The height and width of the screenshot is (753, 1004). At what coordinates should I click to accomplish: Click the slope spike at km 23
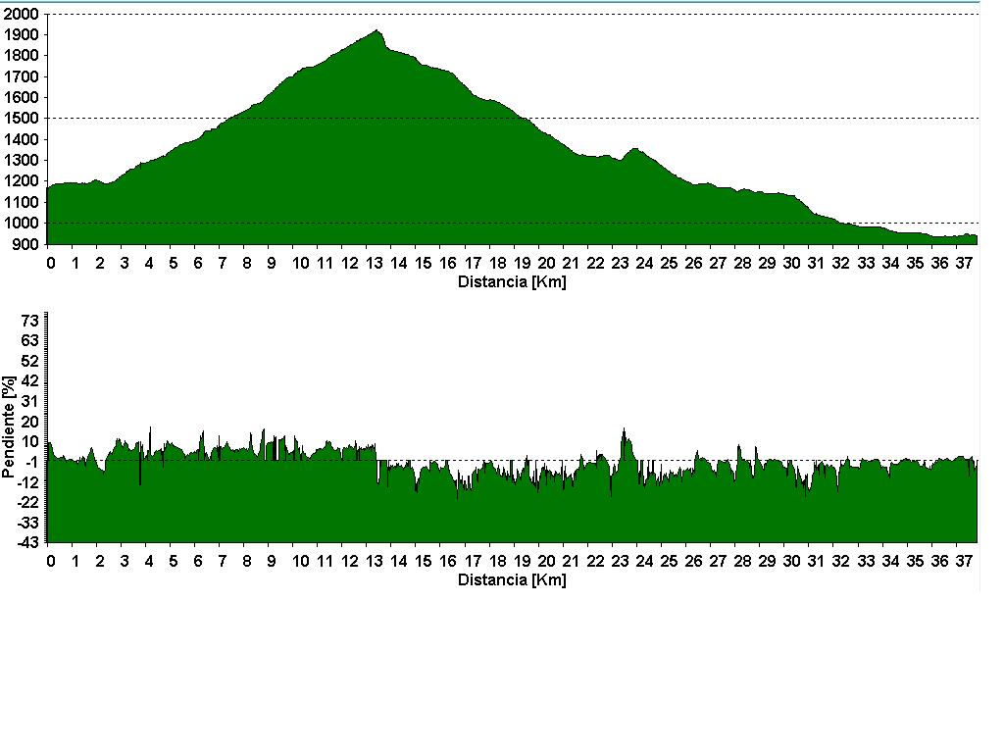pos(624,431)
